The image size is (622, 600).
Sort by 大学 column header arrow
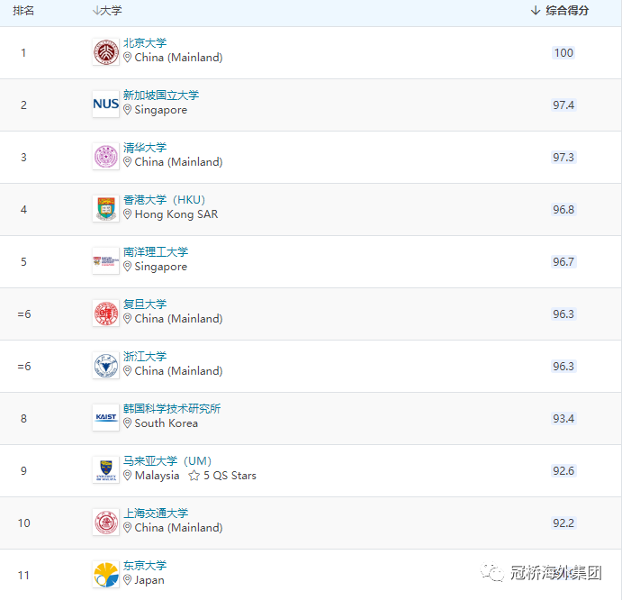point(96,11)
